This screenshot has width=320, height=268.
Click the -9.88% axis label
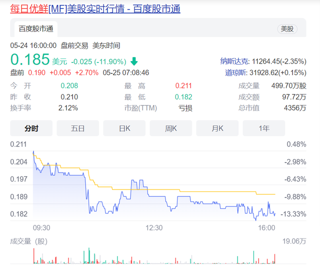pyautogui.click(x=295, y=197)
